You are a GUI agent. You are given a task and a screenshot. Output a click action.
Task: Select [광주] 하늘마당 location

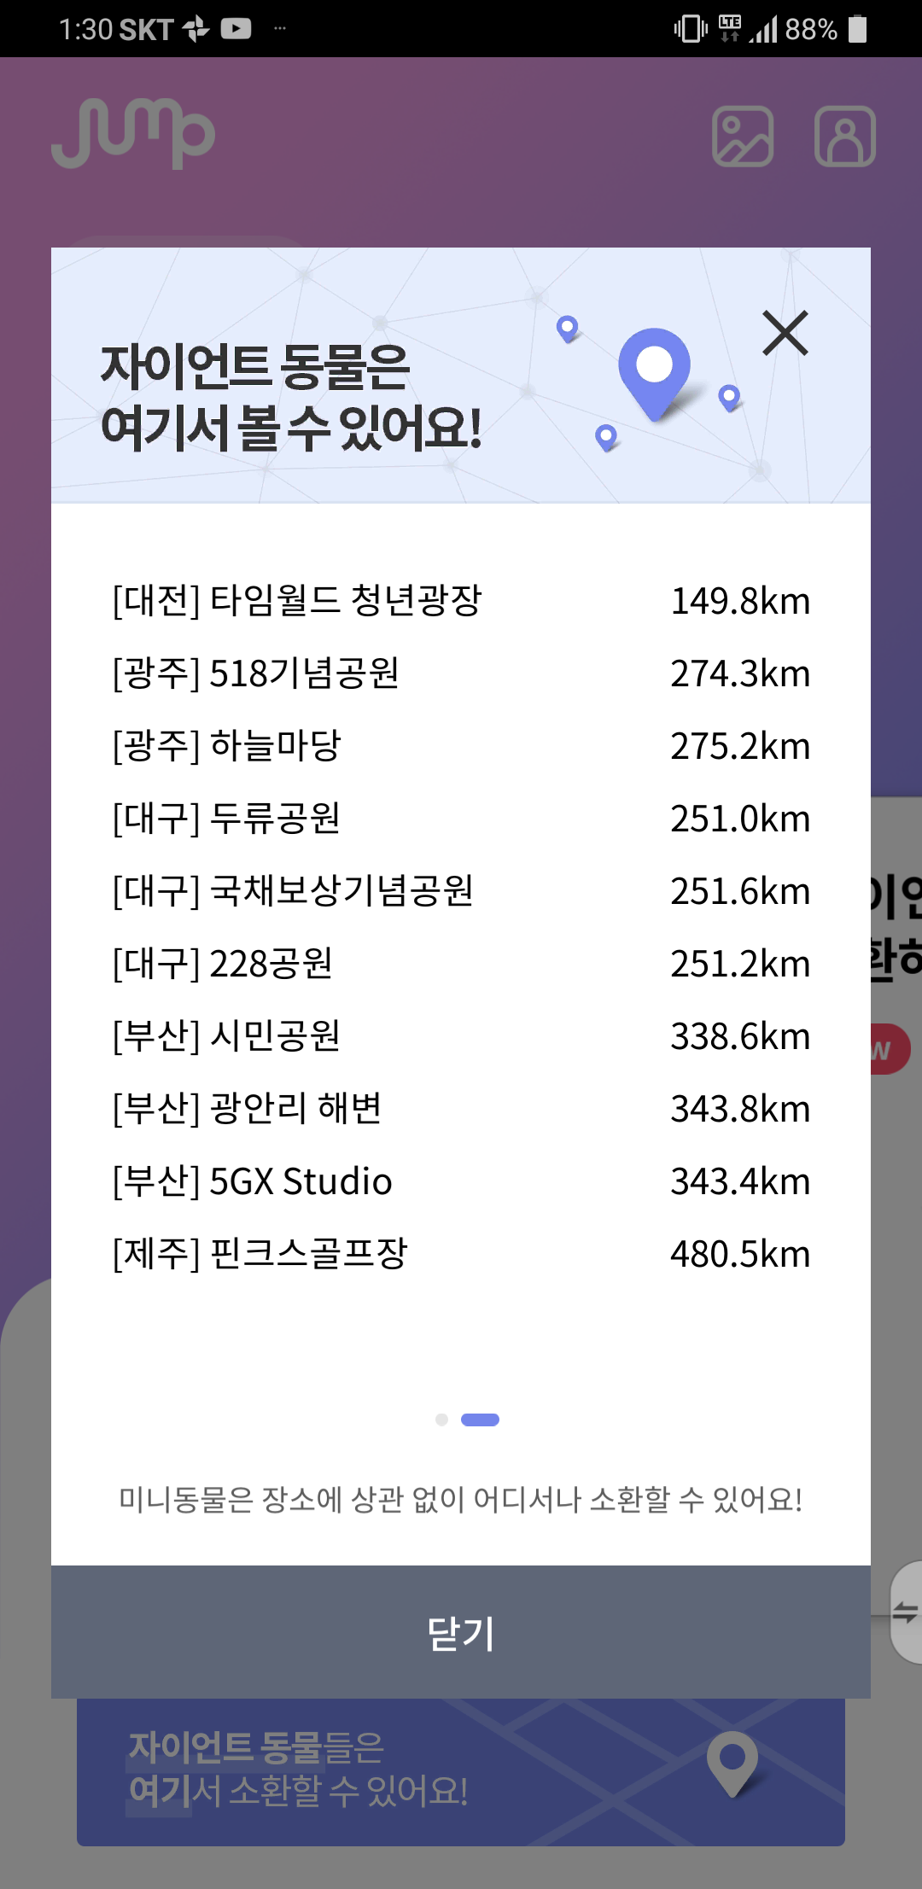pyautogui.click(x=226, y=745)
